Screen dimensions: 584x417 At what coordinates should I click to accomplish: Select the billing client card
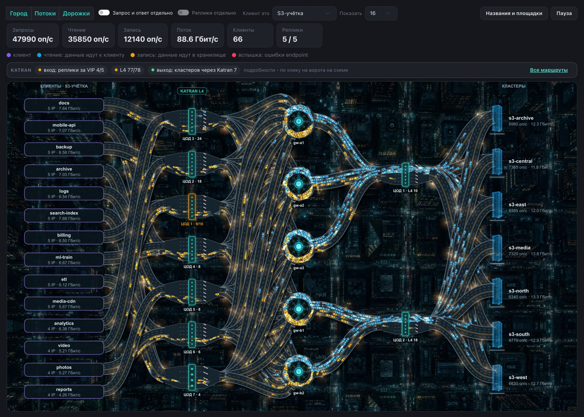pos(64,238)
